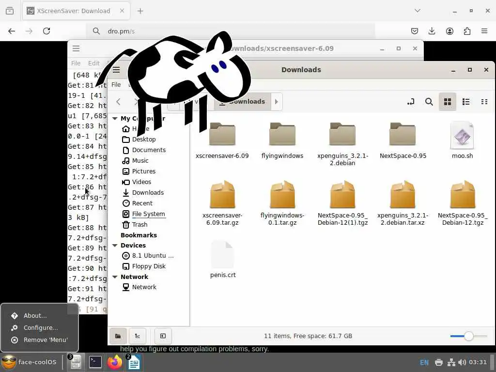Collapse the Network section
This screenshot has width=496, height=372.
click(115, 277)
